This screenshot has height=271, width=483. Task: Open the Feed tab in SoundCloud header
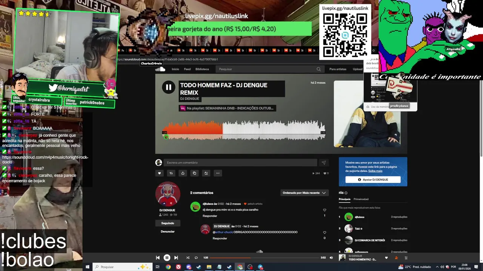[x=187, y=69]
